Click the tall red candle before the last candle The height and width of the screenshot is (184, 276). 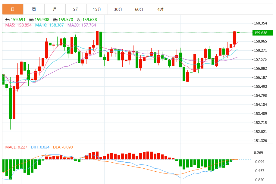coord(234,38)
